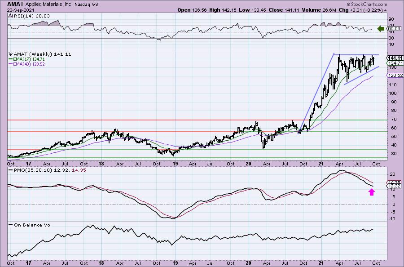Click the 141.11 price tag on right axis
The height and width of the screenshot is (267, 404).
tap(396, 58)
